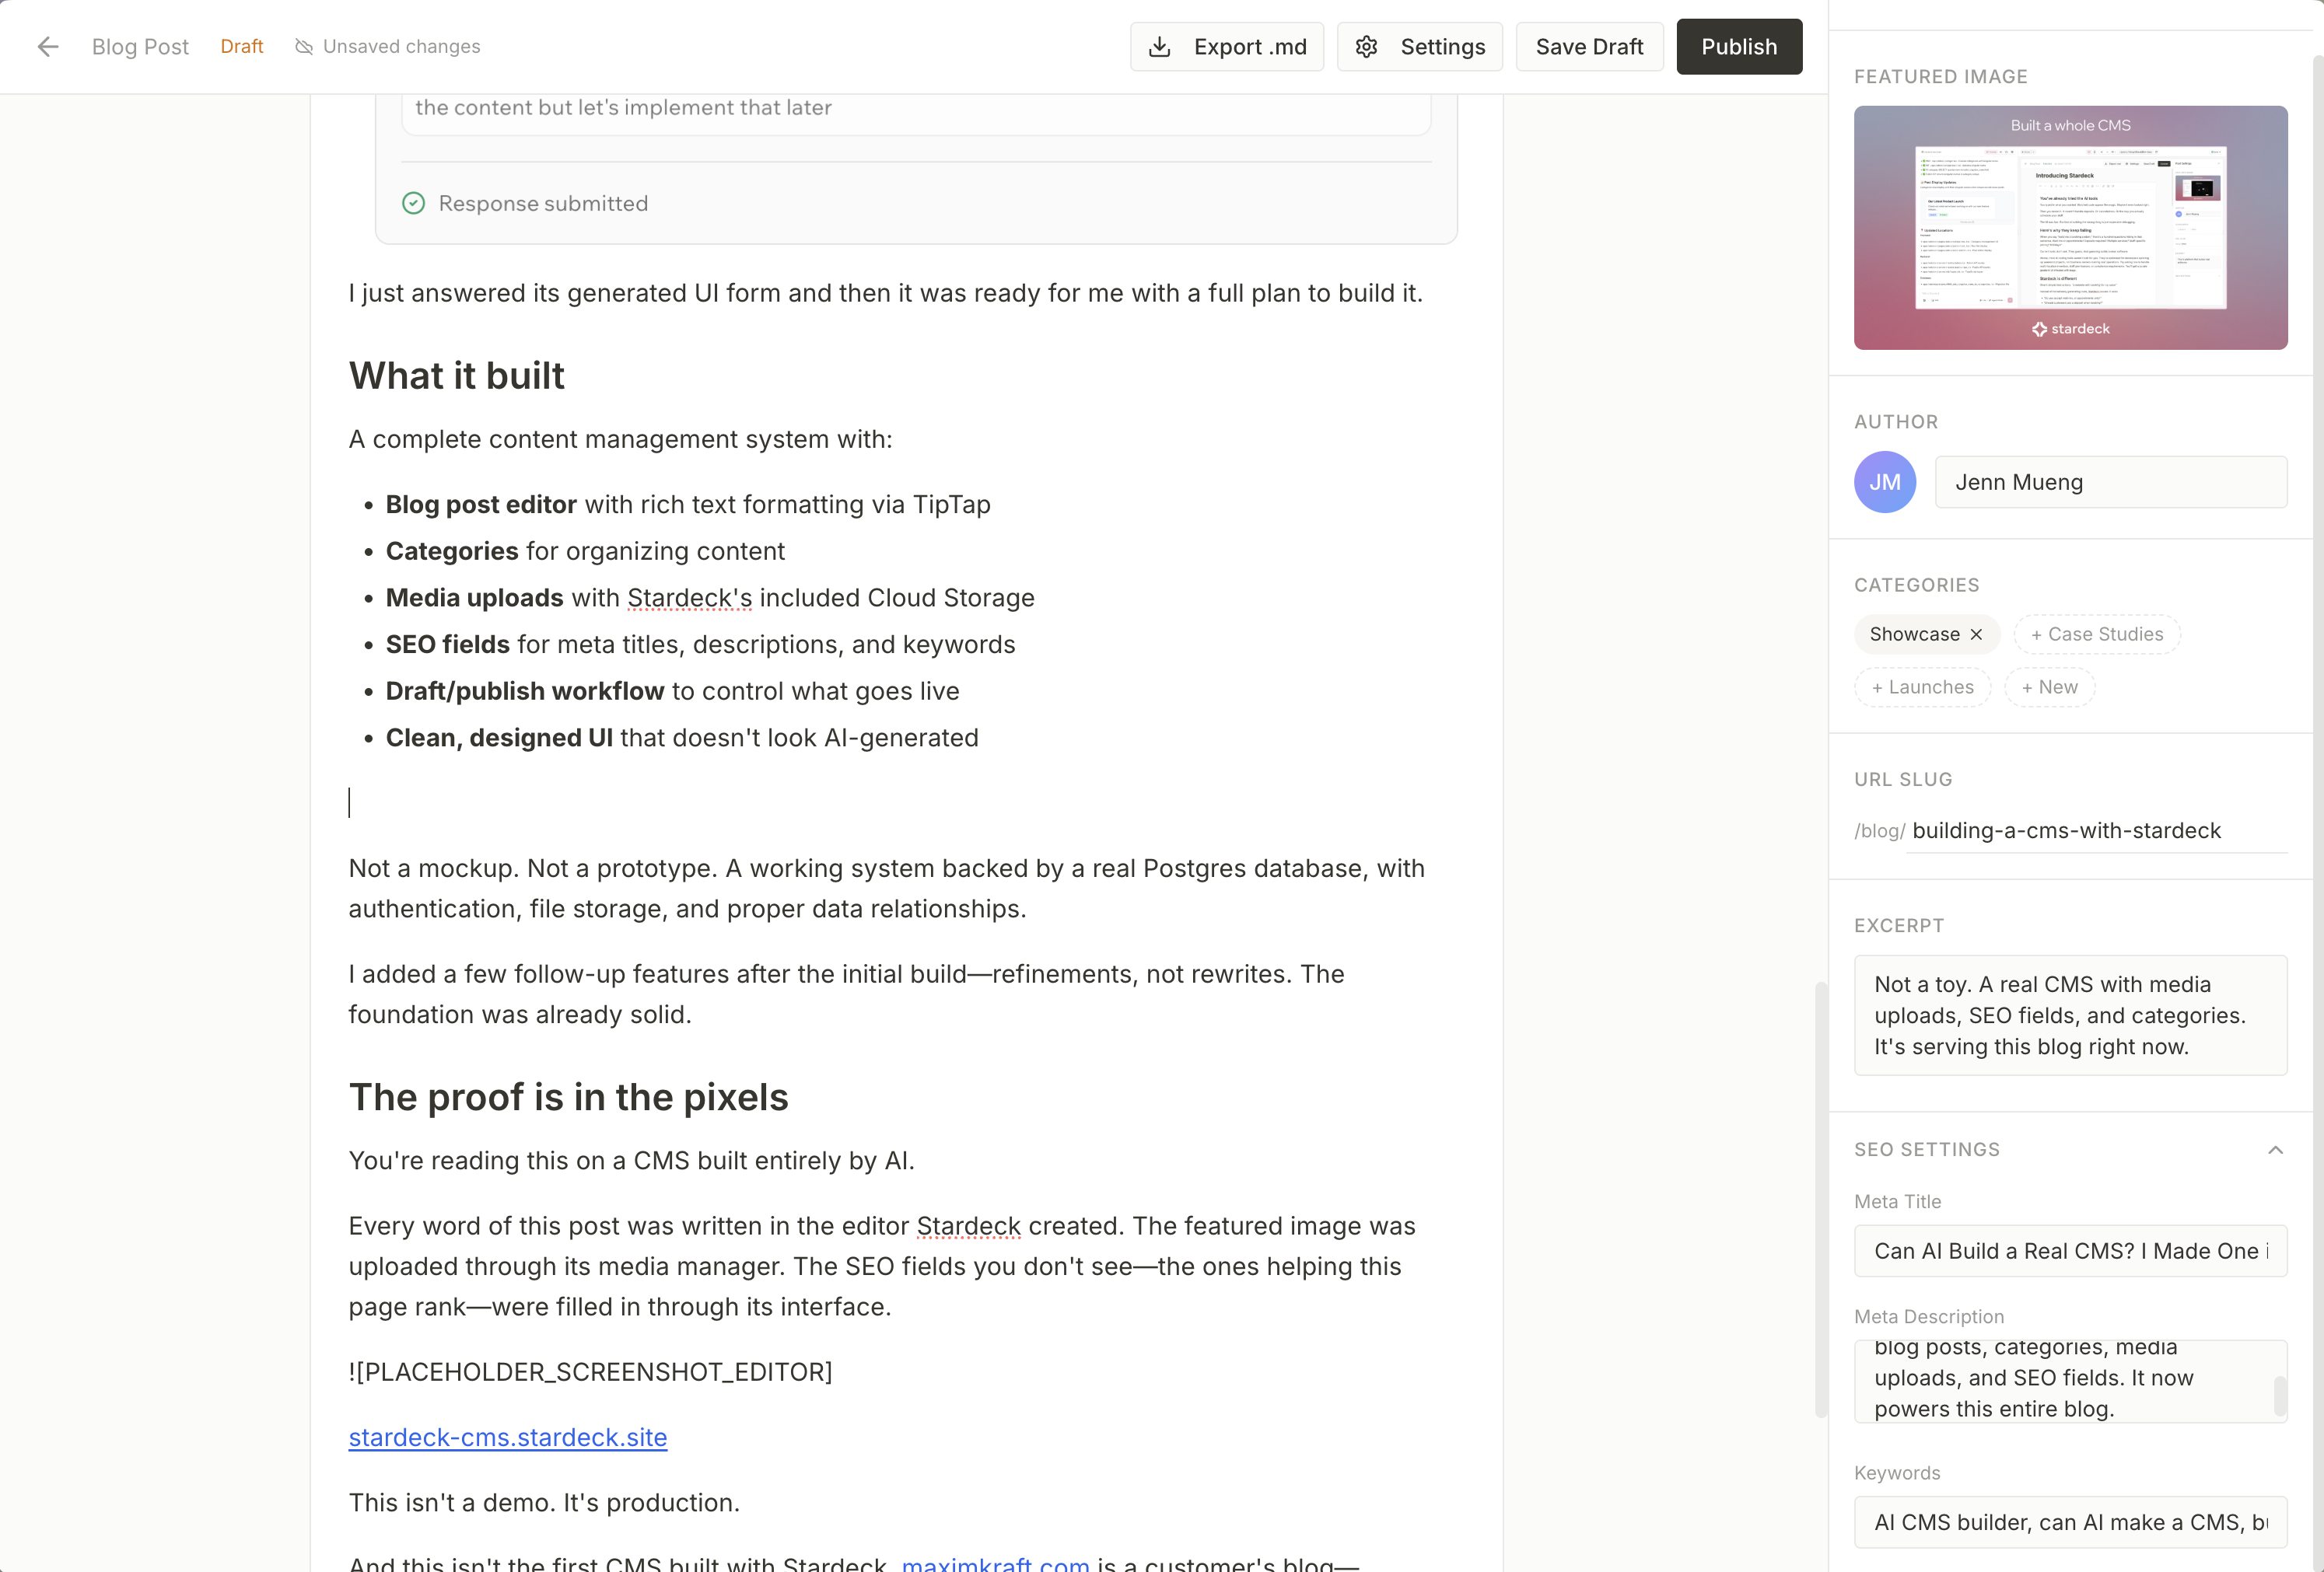
Task: Click the unsaved changes cloud icon
Action: pyautogui.click(x=304, y=47)
